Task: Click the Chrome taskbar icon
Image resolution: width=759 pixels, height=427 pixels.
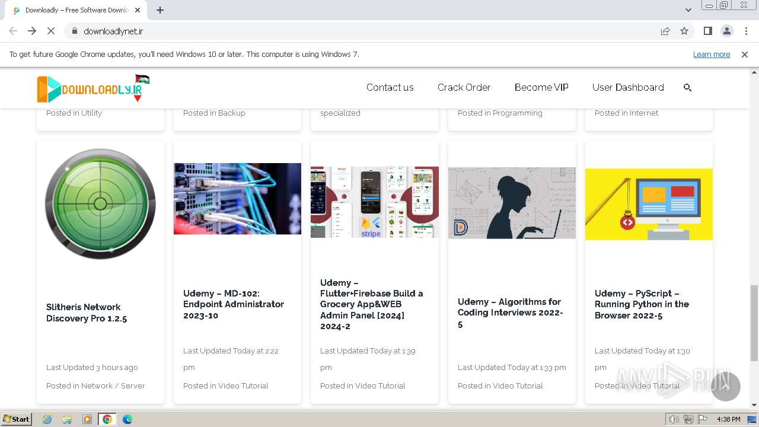Action: pos(107,419)
